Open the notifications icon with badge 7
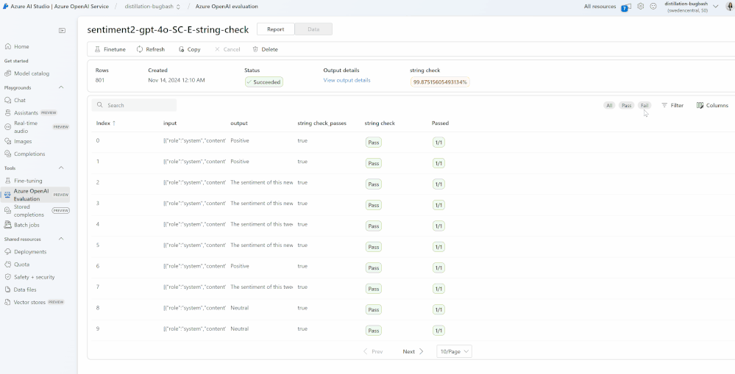The height and width of the screenshot is (374, 735). [x=626, y=7]
